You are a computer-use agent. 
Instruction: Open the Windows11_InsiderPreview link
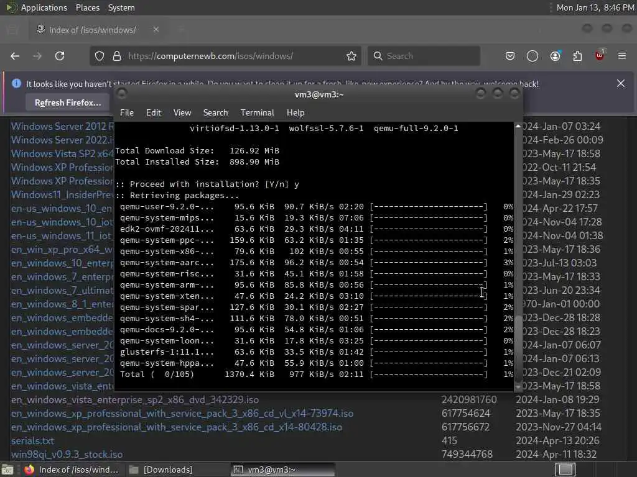[x=62, y=194]
